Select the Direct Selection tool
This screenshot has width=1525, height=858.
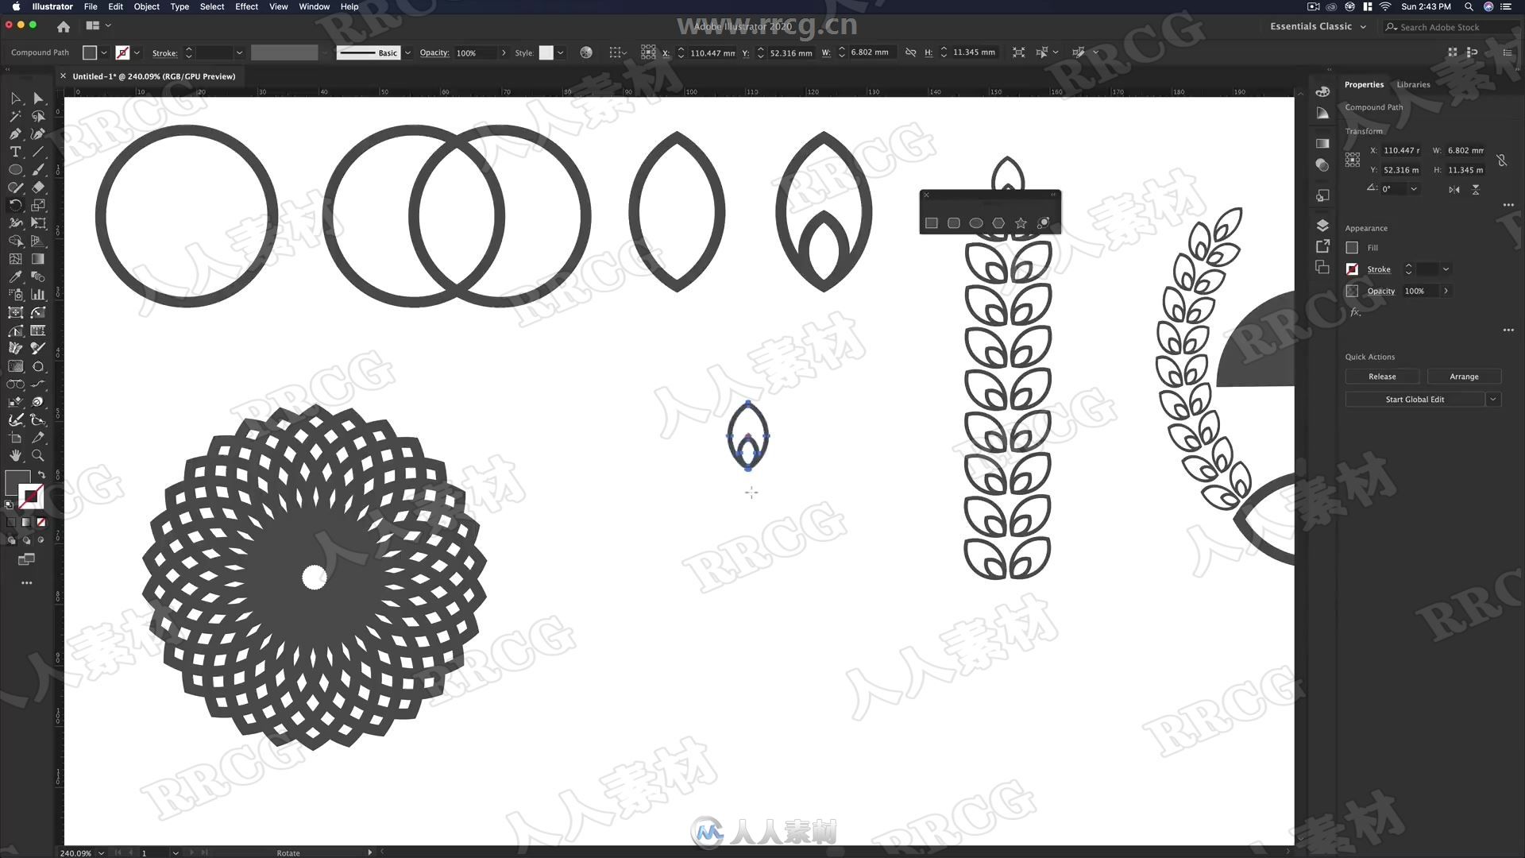pos(37,99)
